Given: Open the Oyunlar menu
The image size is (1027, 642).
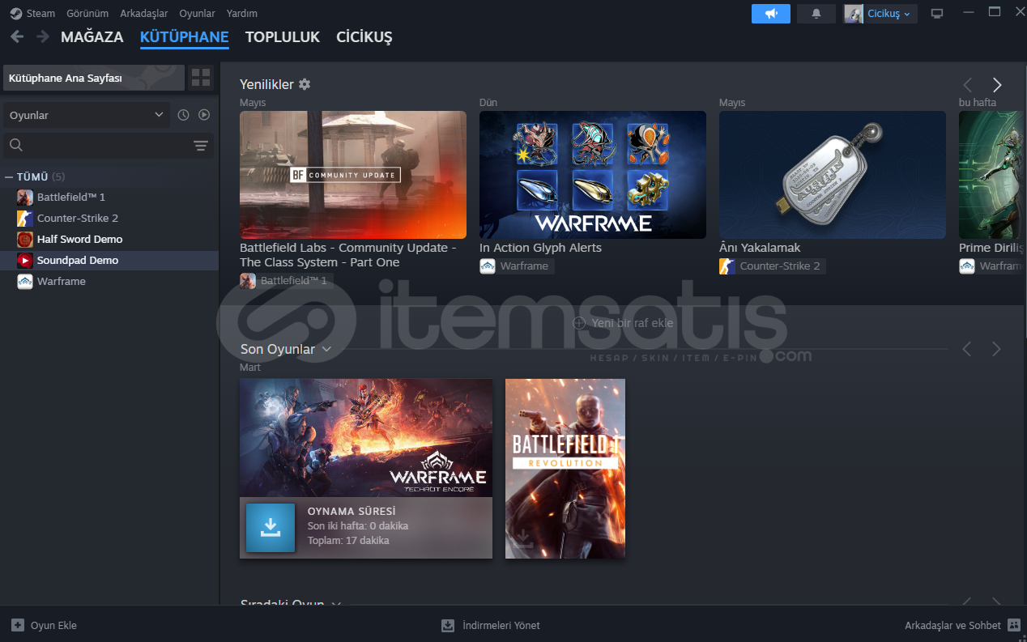Looking at the screenshot, I should pos(197,13).
